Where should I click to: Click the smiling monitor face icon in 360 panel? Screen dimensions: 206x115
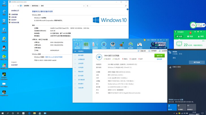pos(179,44)
